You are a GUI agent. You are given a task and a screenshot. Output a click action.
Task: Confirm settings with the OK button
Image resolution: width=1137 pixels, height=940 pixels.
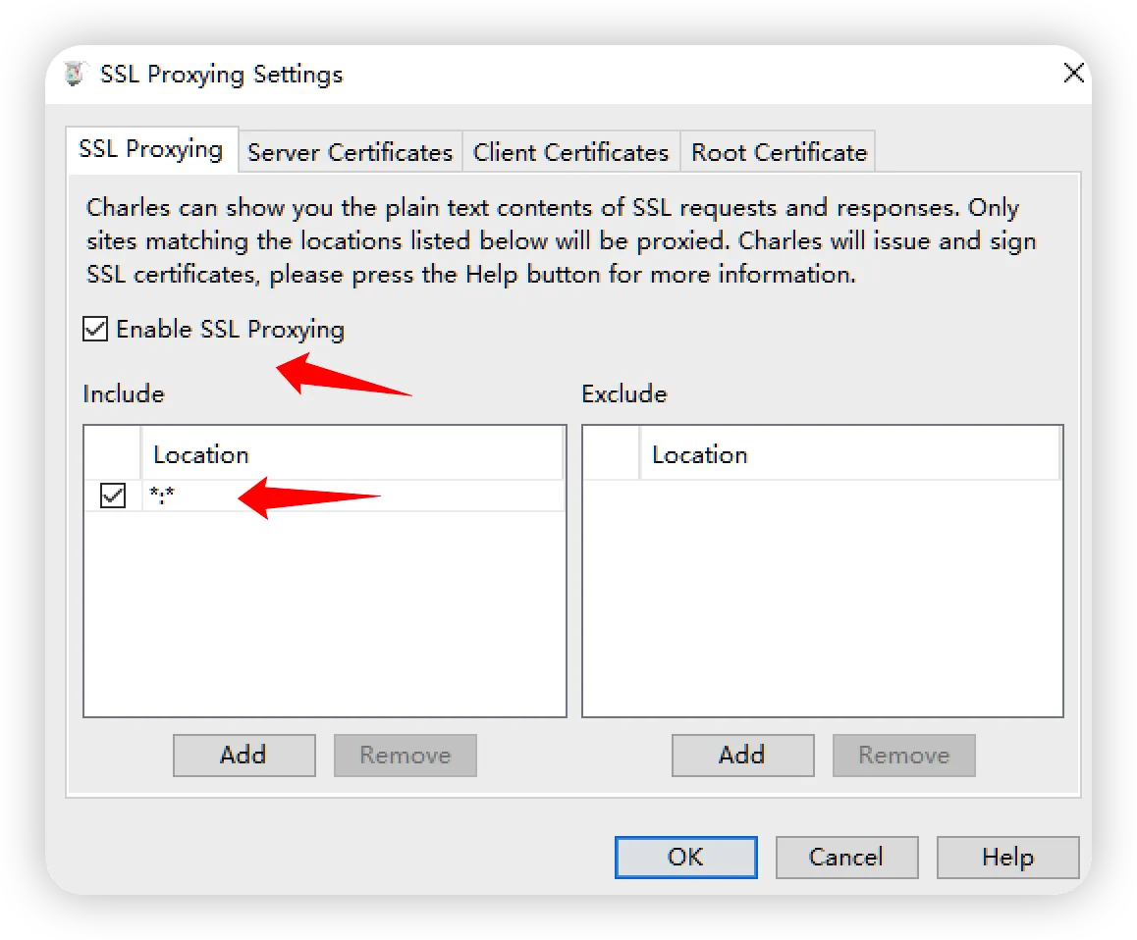[685, 857]
